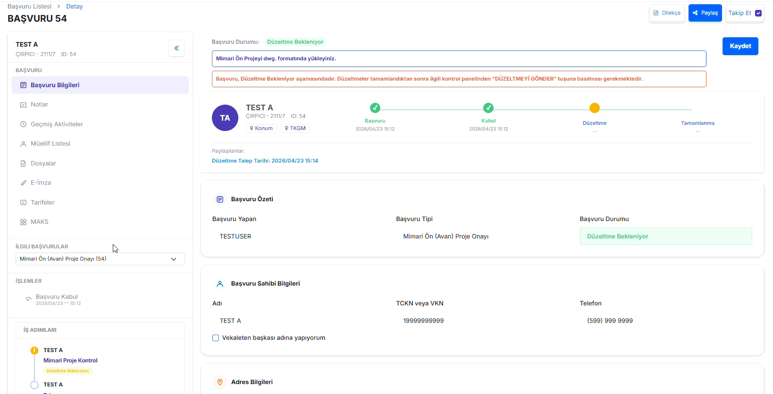
Task: Click the Dosyalar file icon
Action: coord(23,164)
